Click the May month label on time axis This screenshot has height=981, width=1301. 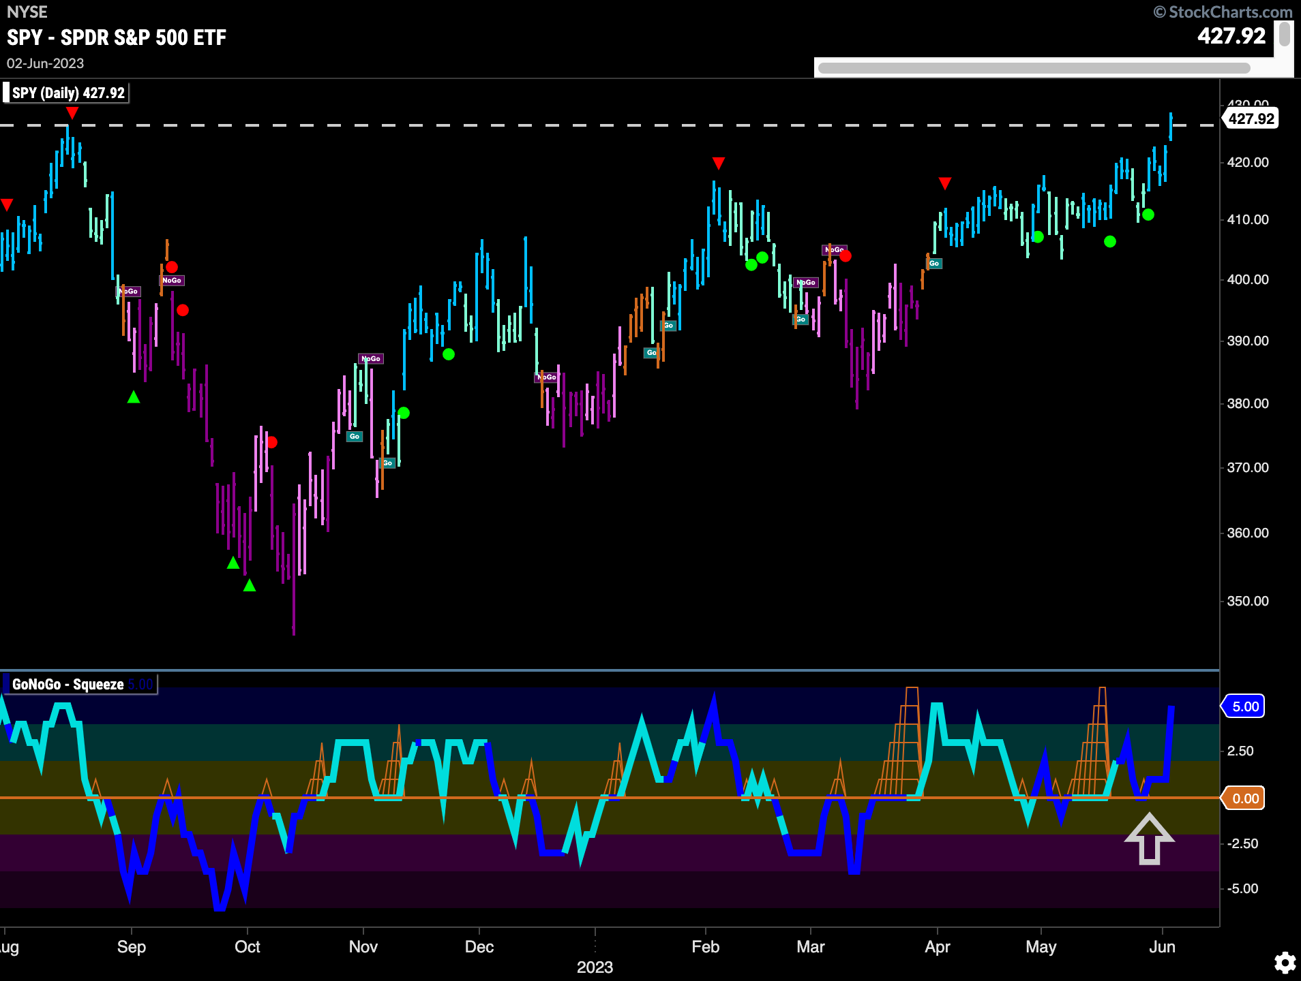pyautogui.click(x=1041, y=947)
